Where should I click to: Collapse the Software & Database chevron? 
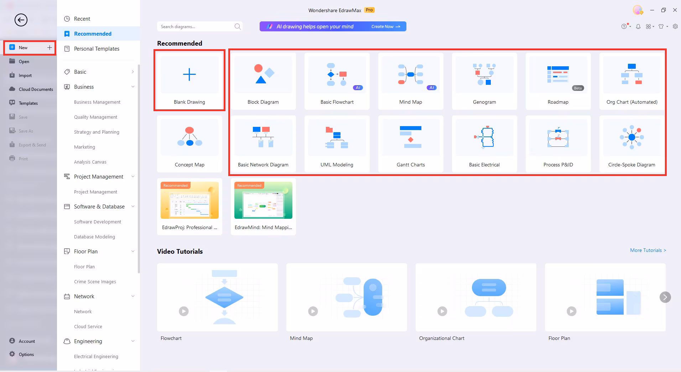133,206
